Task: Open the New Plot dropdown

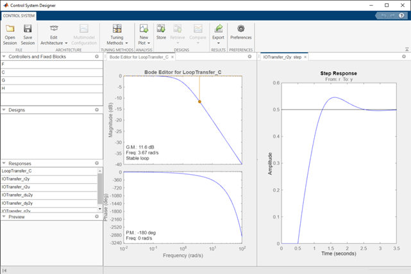Action: (x=144, y=40)
